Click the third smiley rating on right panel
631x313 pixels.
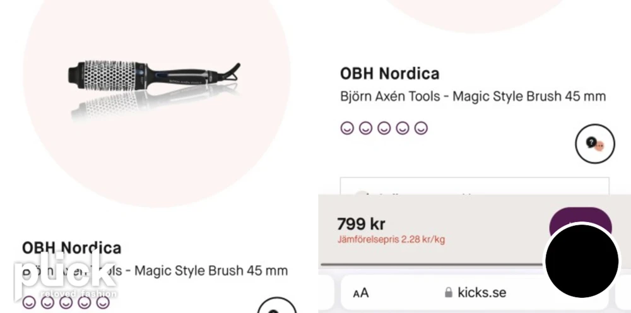click(384, 128)
